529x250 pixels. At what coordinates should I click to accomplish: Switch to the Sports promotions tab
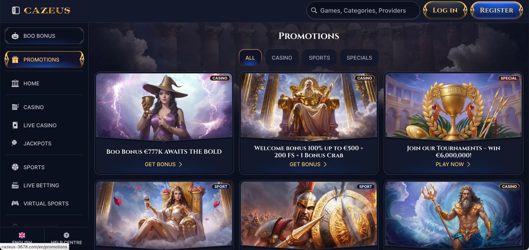pyautogui.click(x=320, y=58)
